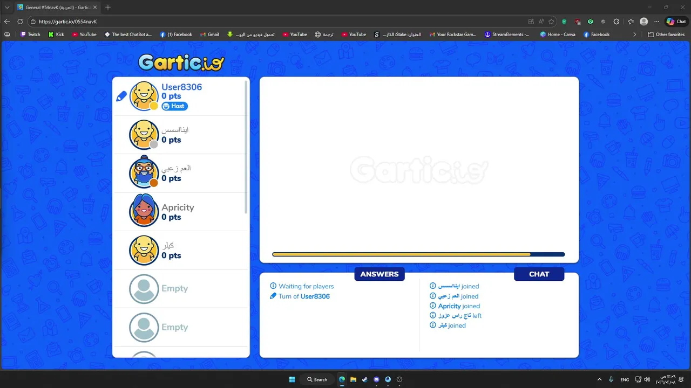691x388 pixels.
Task: Click the 'كيلر joined' chat message
Action: tap(451, 325)
